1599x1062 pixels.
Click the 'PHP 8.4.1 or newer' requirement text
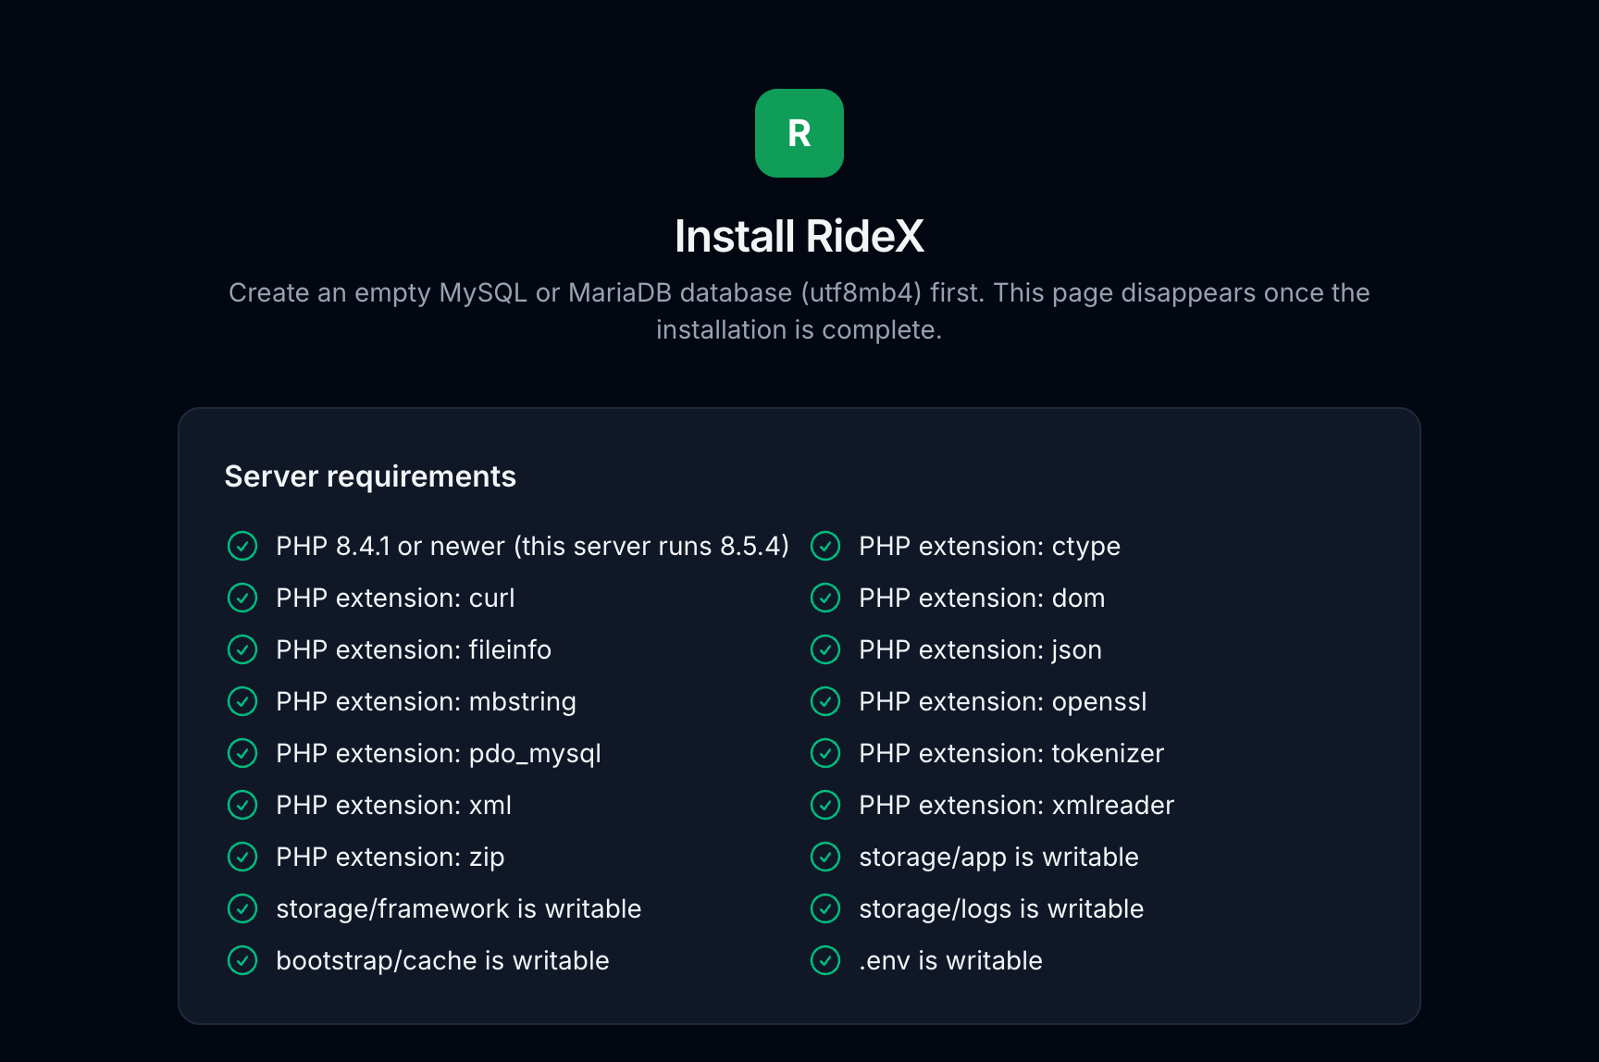532,546
